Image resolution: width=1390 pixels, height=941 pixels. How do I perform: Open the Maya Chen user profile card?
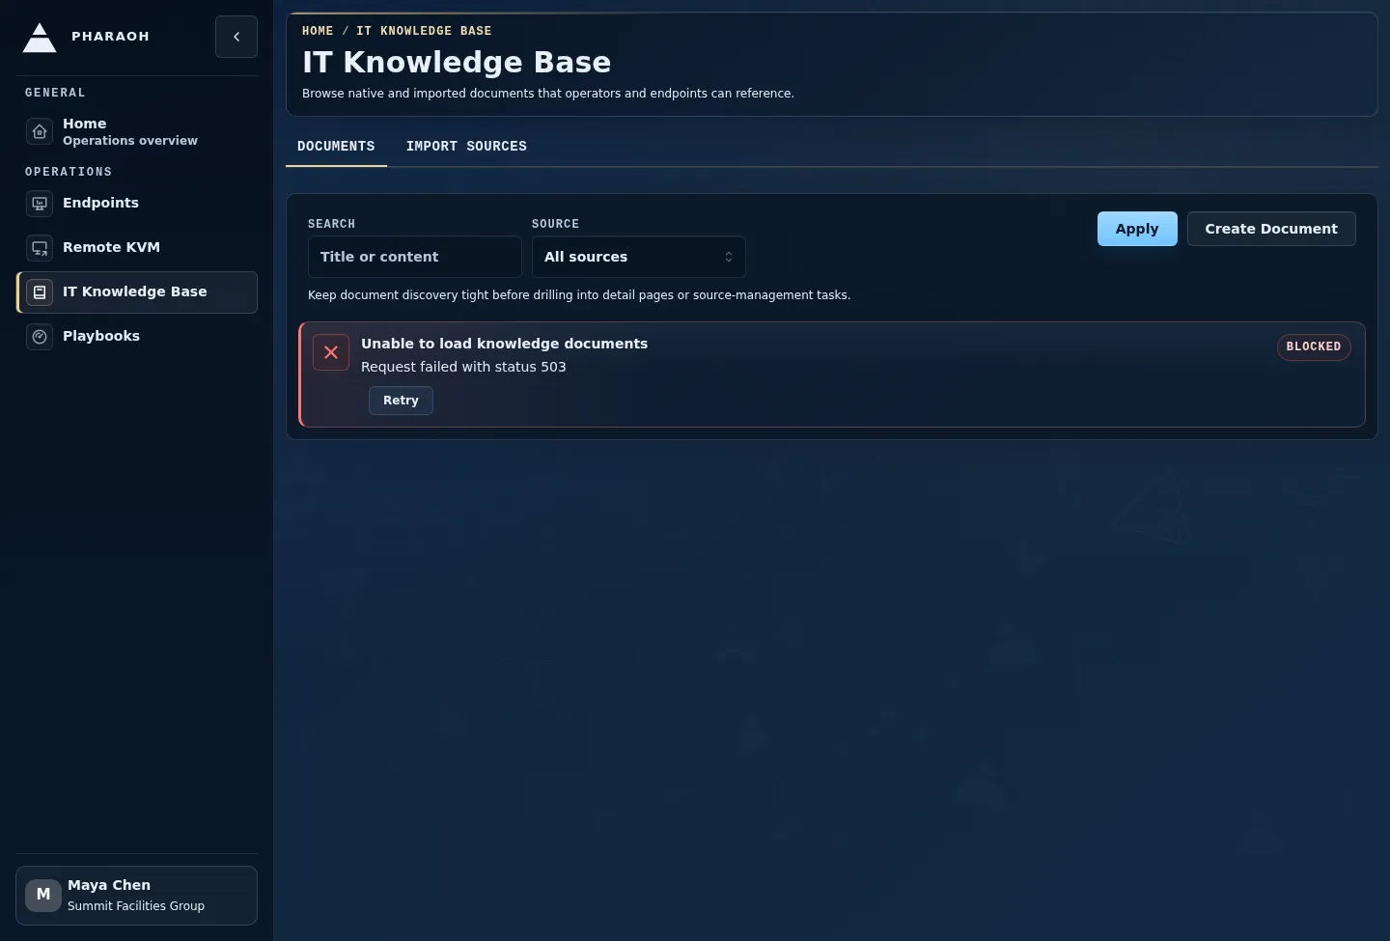[x=137, y=896]
